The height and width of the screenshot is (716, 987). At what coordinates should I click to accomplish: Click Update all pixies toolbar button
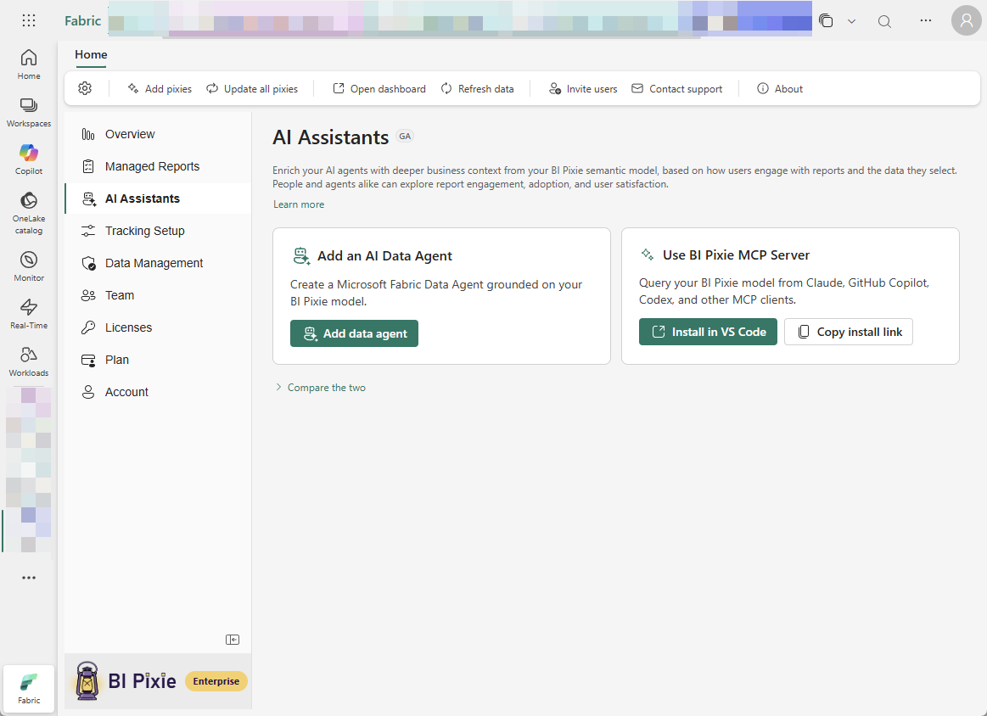click(x=252, y=89)
